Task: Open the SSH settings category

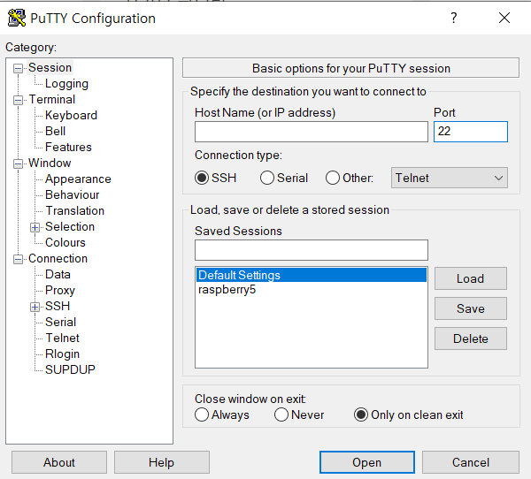Action: pos(58,306)
